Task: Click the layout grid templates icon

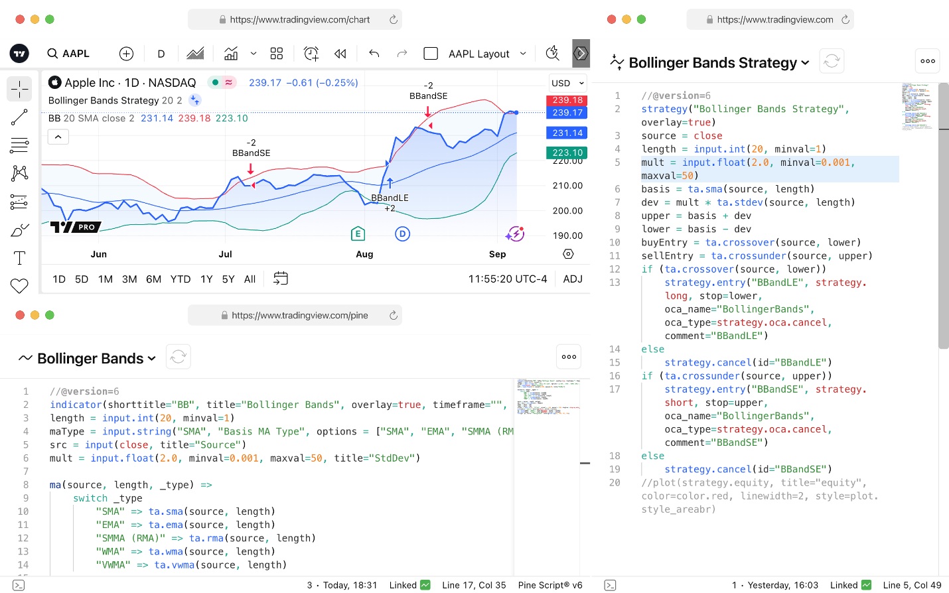Action: point(277,54)
